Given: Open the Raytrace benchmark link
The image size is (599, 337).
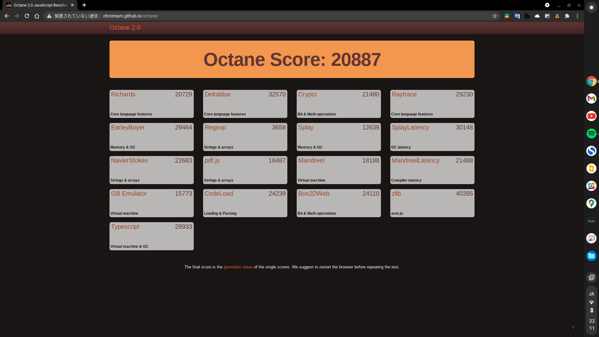Looking at the screenshot, I should click(x=404, y=94).
